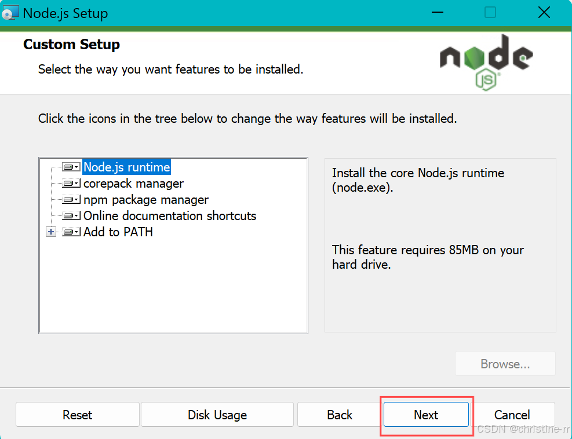Go Back to previous setup step
The width and height of the screenshot is (572, 439).
click(x=340, y=415)
